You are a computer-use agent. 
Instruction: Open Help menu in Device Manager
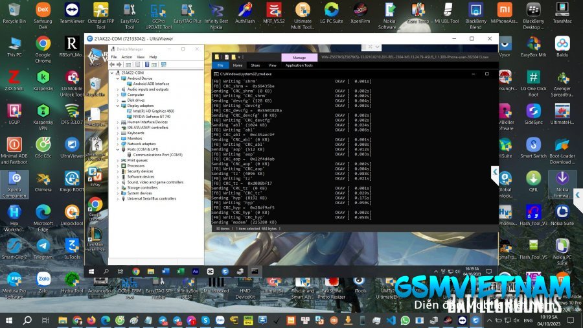tap(153, 57)
